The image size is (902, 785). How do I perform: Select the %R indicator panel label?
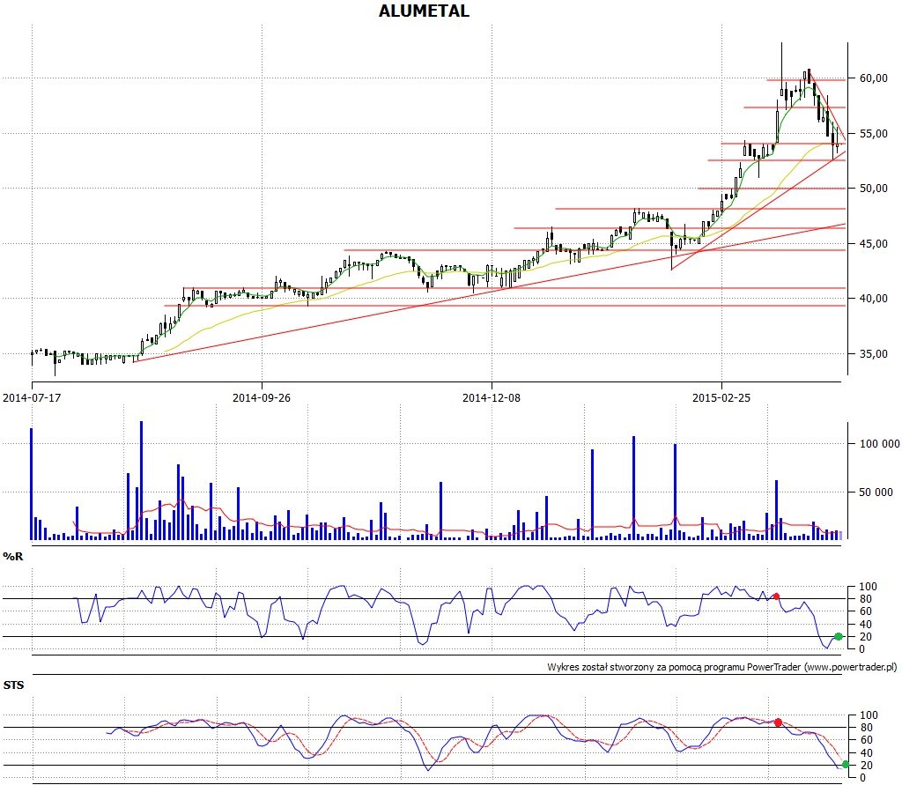point(13,557)
